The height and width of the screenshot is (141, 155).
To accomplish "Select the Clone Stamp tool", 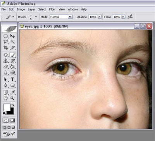I will coord(5,61).
